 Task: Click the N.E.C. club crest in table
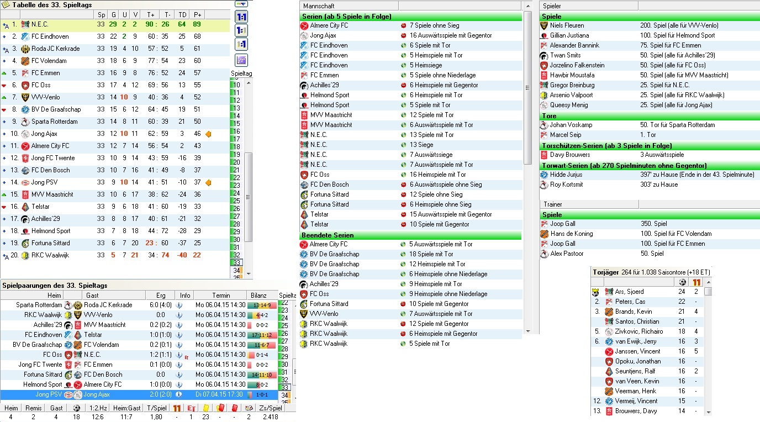25,24
